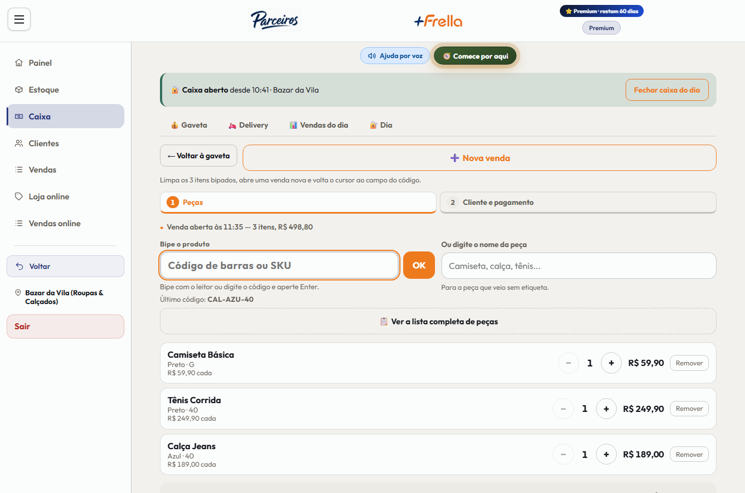
Task: Click the Caixa cash icon
Action: pos(19,116)
